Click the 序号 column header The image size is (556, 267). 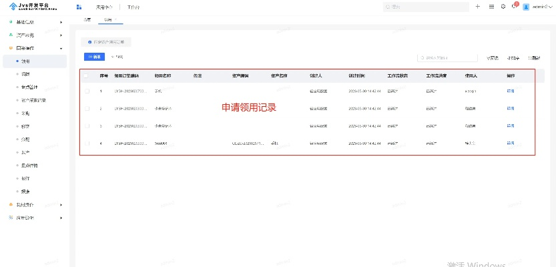(x=103, y=76)
